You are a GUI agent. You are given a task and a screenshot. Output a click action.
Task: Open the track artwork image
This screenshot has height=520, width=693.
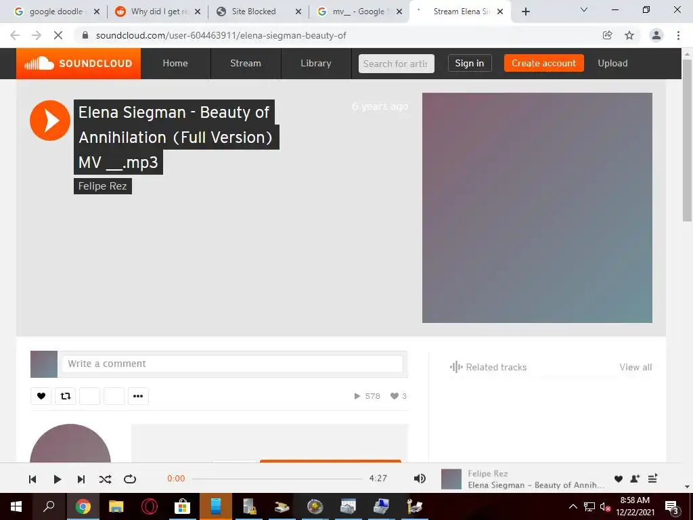(537, 208)
